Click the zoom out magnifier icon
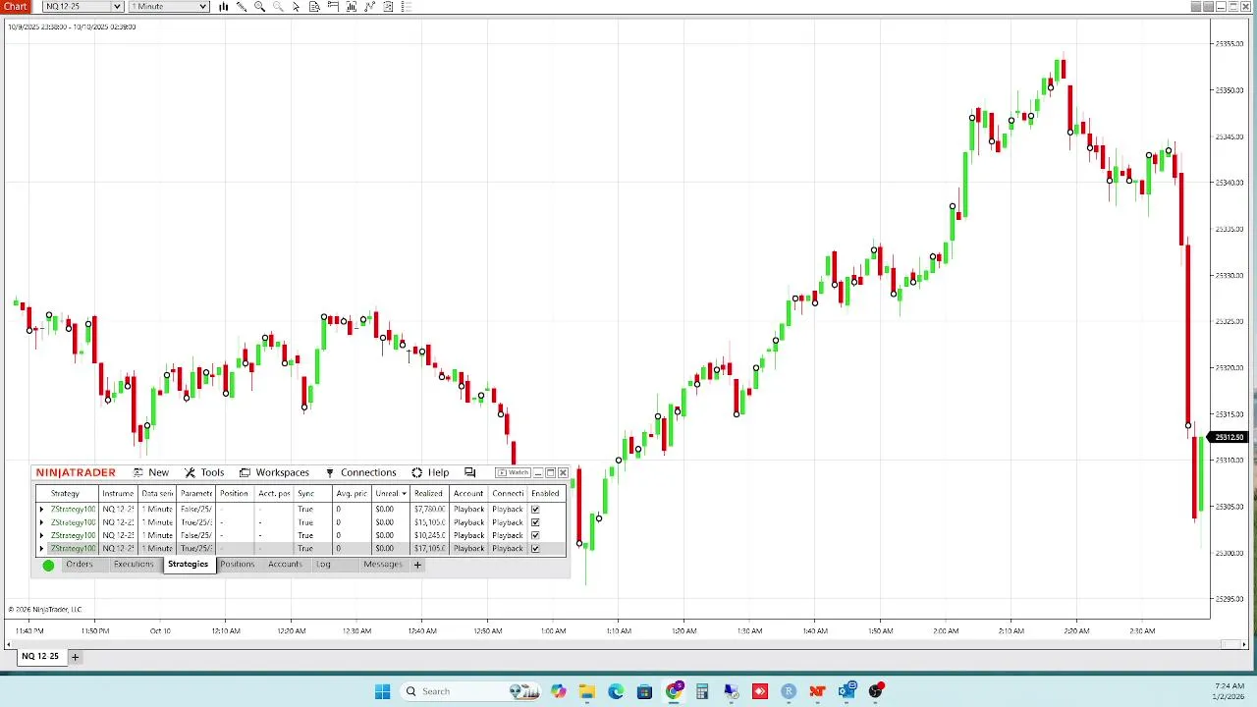Screen dimensions: 1257x707 tap(278, 7)
